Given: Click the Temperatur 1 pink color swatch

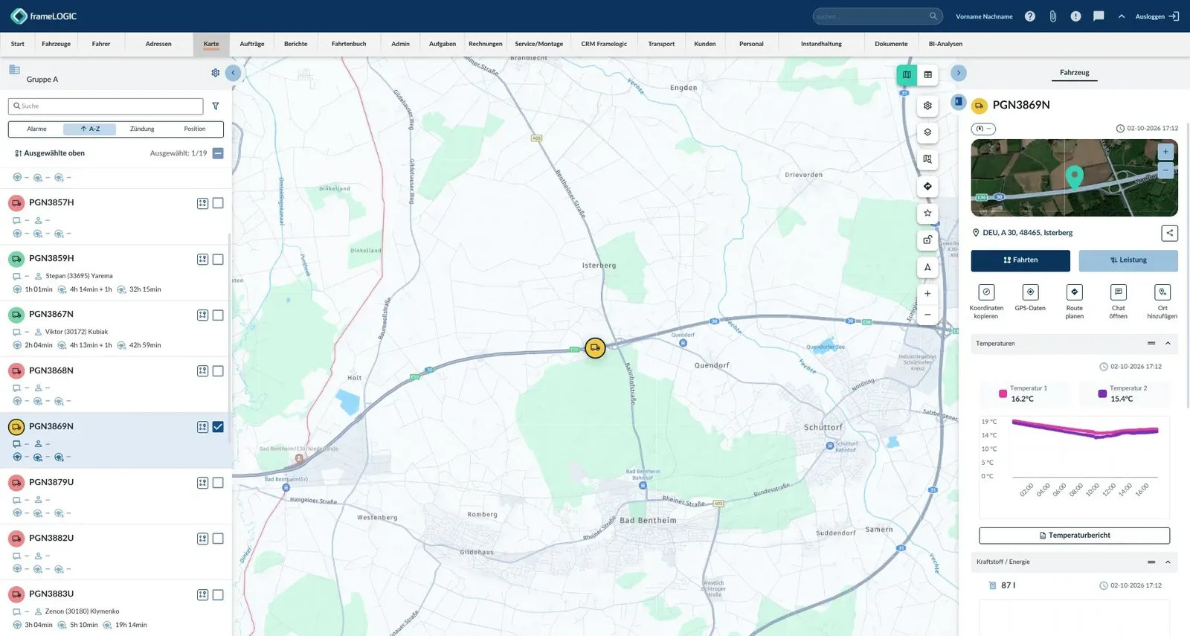Looking at the screenshot, I should [1003, 394].
